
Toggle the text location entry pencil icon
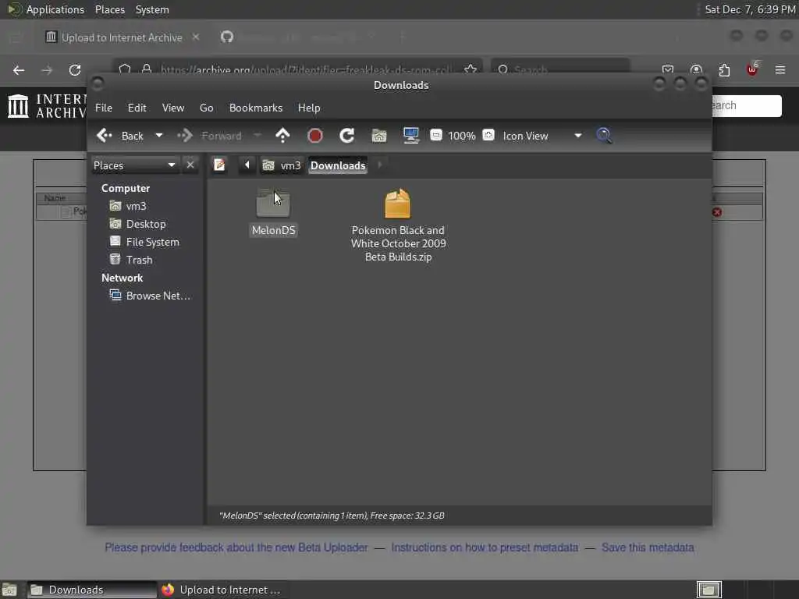(219, 165)
